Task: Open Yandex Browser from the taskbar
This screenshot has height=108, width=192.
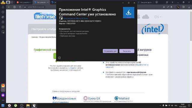Action: pyautogui.click(x=9, y=105)
